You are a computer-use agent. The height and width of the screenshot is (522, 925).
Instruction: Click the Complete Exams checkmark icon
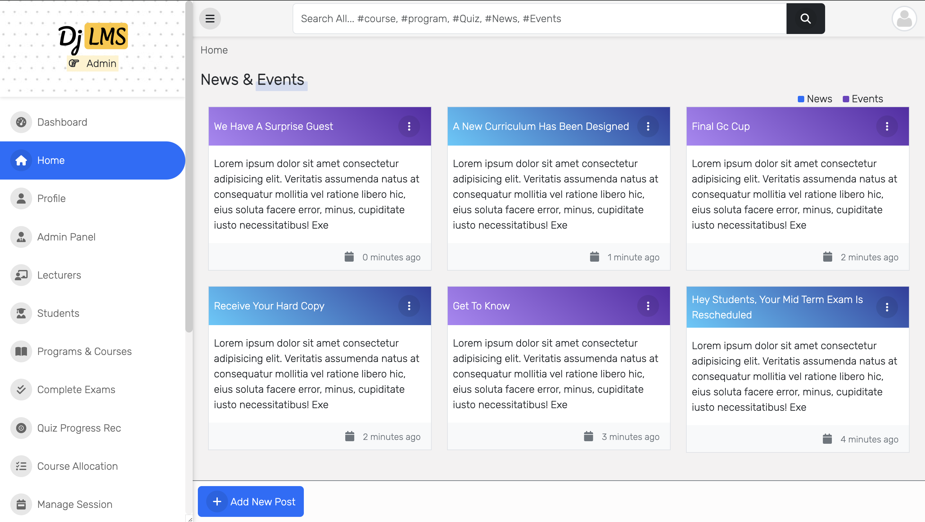tap(21, 390)
